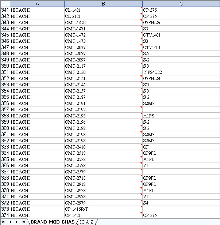
Task: Click row header 374
Action: tap(5, 215)
